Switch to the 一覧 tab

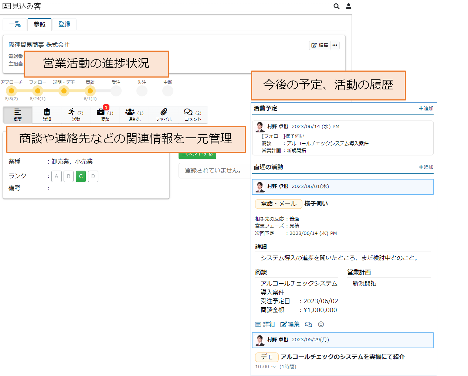[x=15, y=24]
